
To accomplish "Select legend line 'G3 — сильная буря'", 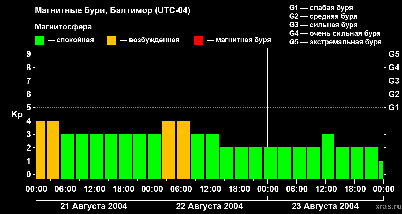I will [323, 25].
